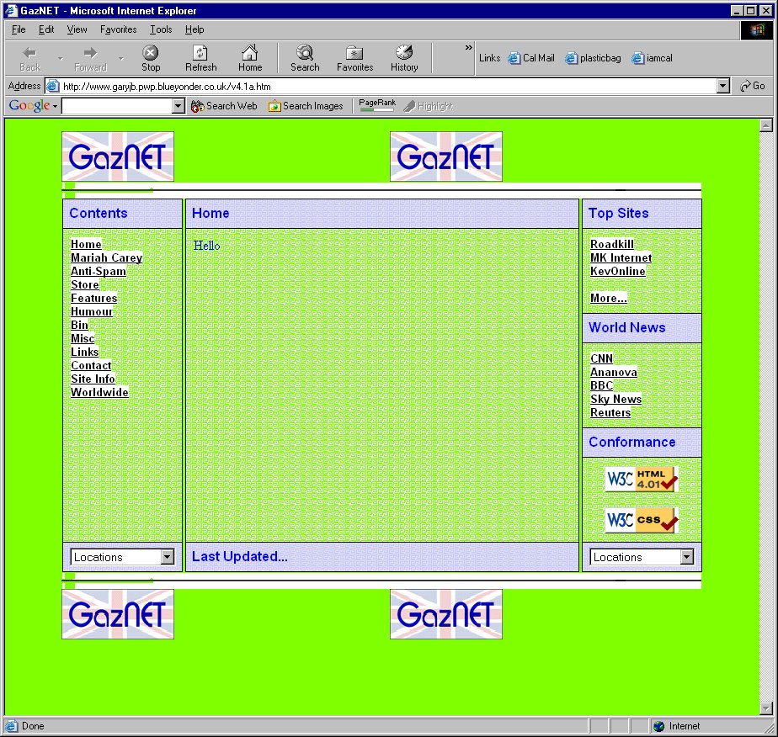Image resolution: width=778 pixels, height=737 pixels.
Task: Click the Go button beside address bar
Action: (752, 86)
